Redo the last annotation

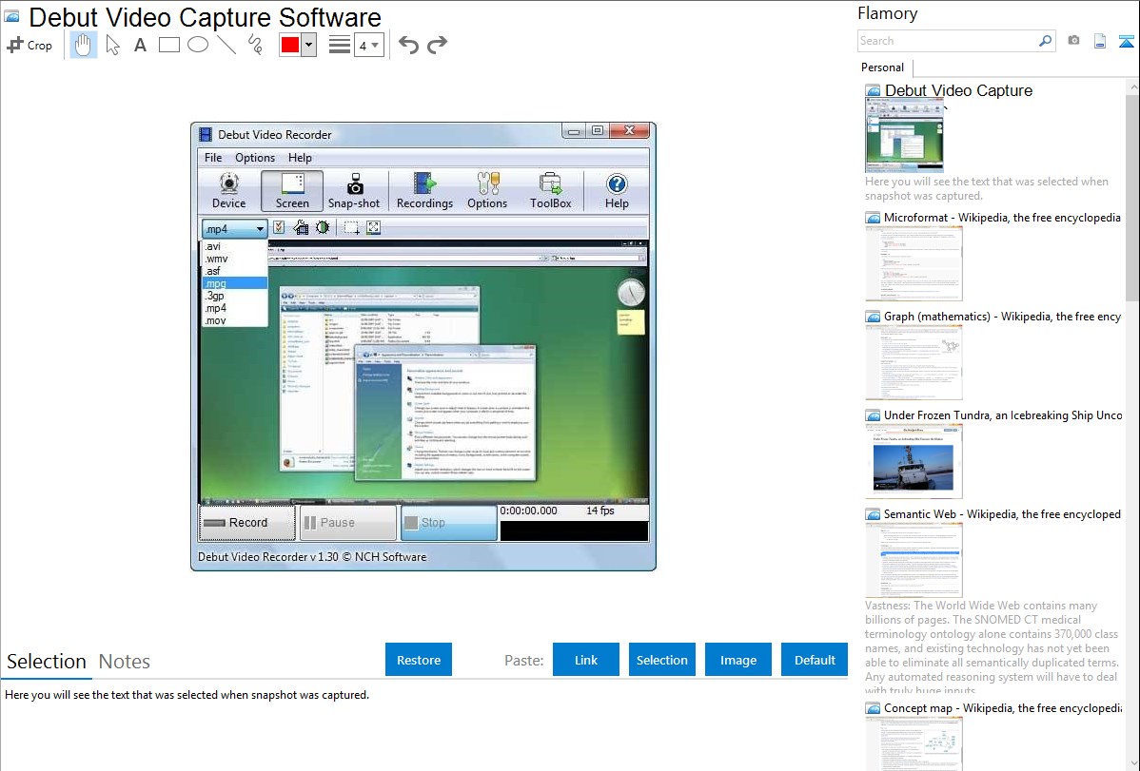tap(437, 45)
